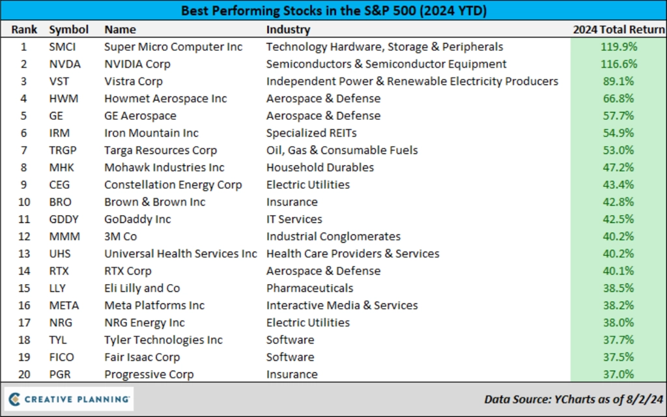This screenshot has height=417, width=667.
Task: Select the Eli Lilly and Co cell
Action: tap(142, 288)
